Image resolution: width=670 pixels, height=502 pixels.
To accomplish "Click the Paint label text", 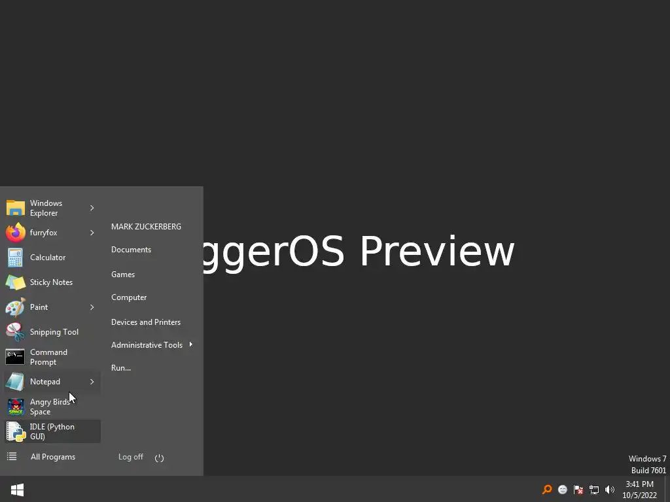I will [39, 307].
